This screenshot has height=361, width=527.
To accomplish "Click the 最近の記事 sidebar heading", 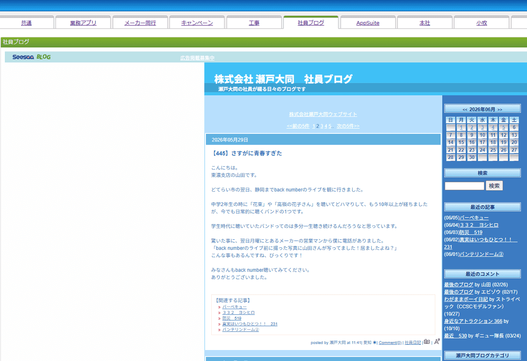I will [x=482, y=207].
